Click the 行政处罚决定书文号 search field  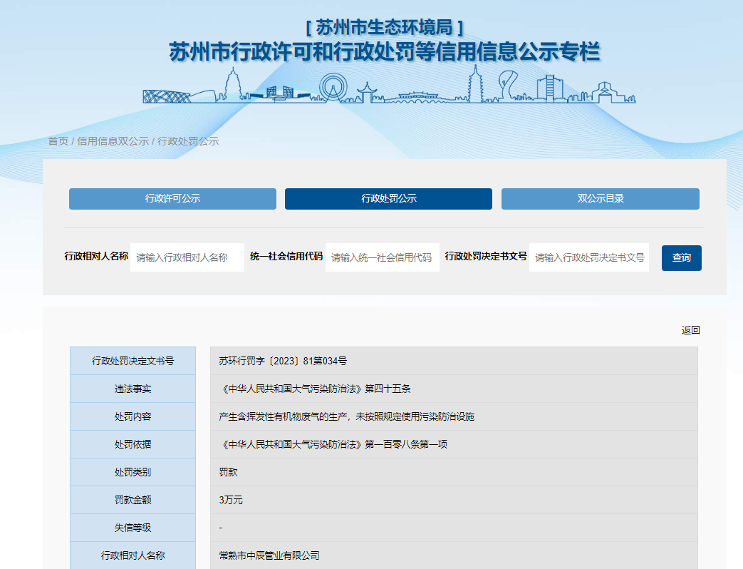(589, 257)
